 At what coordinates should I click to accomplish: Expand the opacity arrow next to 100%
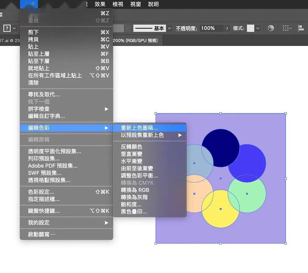(227, 28)
